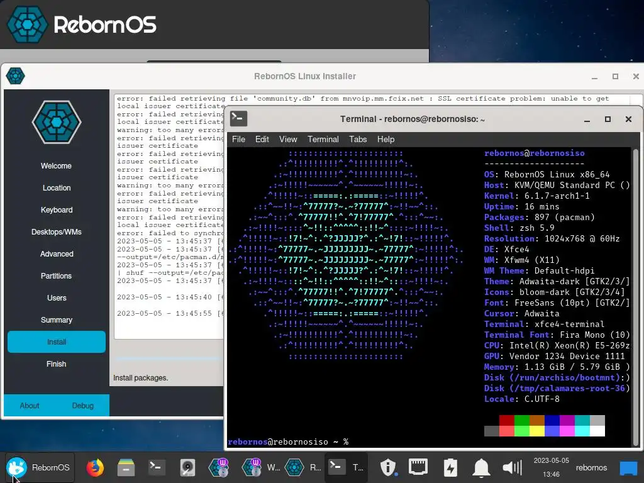Launch terminal from the taskbar launcher icon
Image resolution: width=644 pixels, height=483 pixels.
(x=157, y=467)
